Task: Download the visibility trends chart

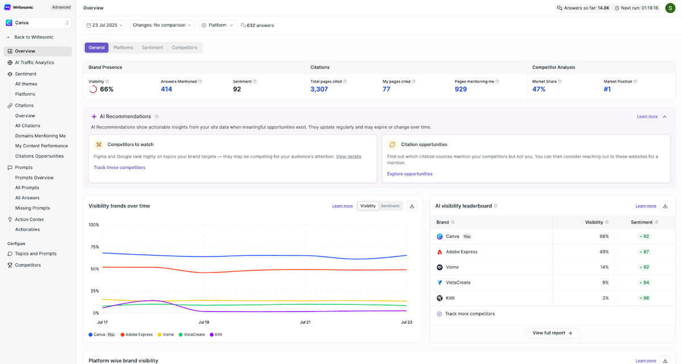Action: 413,206
